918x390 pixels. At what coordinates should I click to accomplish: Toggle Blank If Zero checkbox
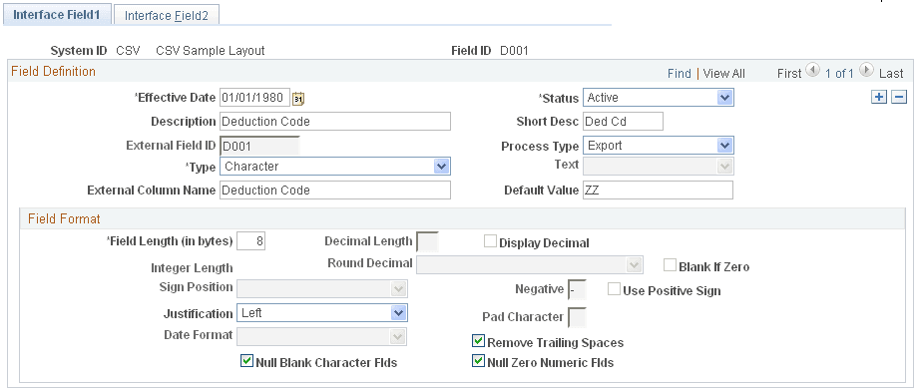pyautogui.click(x=670, y=266)
